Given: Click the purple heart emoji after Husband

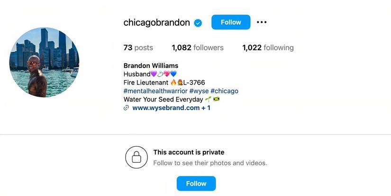Looking at the screenshot, I should coord(154,74).
